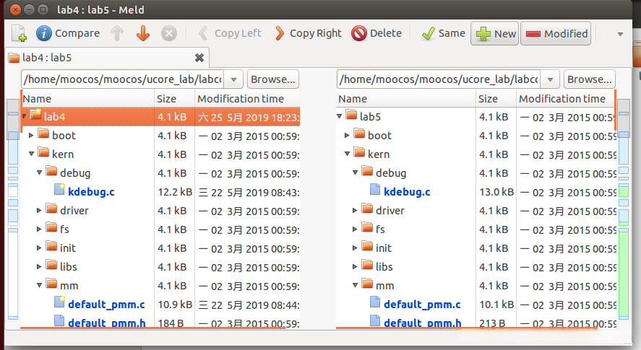Screen dimensions: 641x350
Task: Go to next change with down arrow
Action: coord(142,33)
